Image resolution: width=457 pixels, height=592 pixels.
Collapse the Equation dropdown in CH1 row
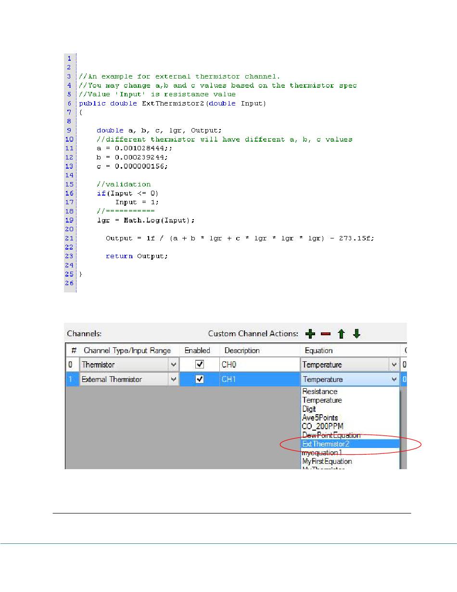point(394,379)
